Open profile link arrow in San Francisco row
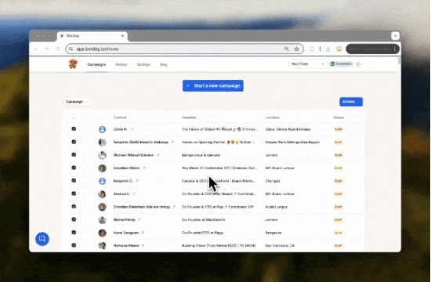The height and width of the screenshot is (282, 431). (143, 245)
